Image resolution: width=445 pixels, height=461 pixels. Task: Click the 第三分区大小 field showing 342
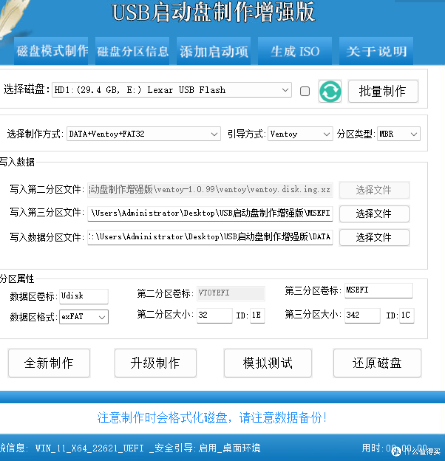[x=362, y=316]
